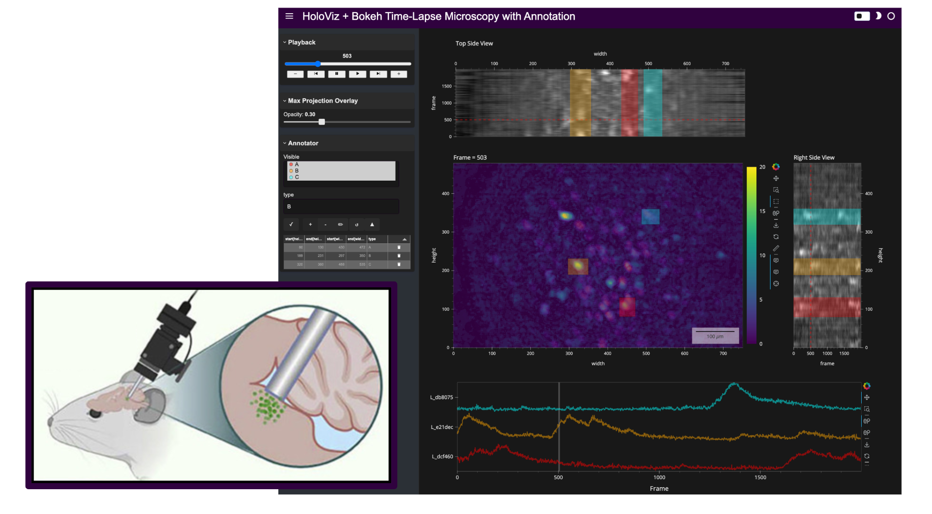The width and height of the screenshot is (932, 514).
Task: Click the edit pencil button in Annotator
Action: click(341, 224)
